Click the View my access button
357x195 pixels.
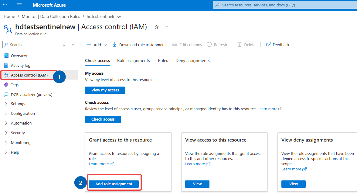(105, 90)
